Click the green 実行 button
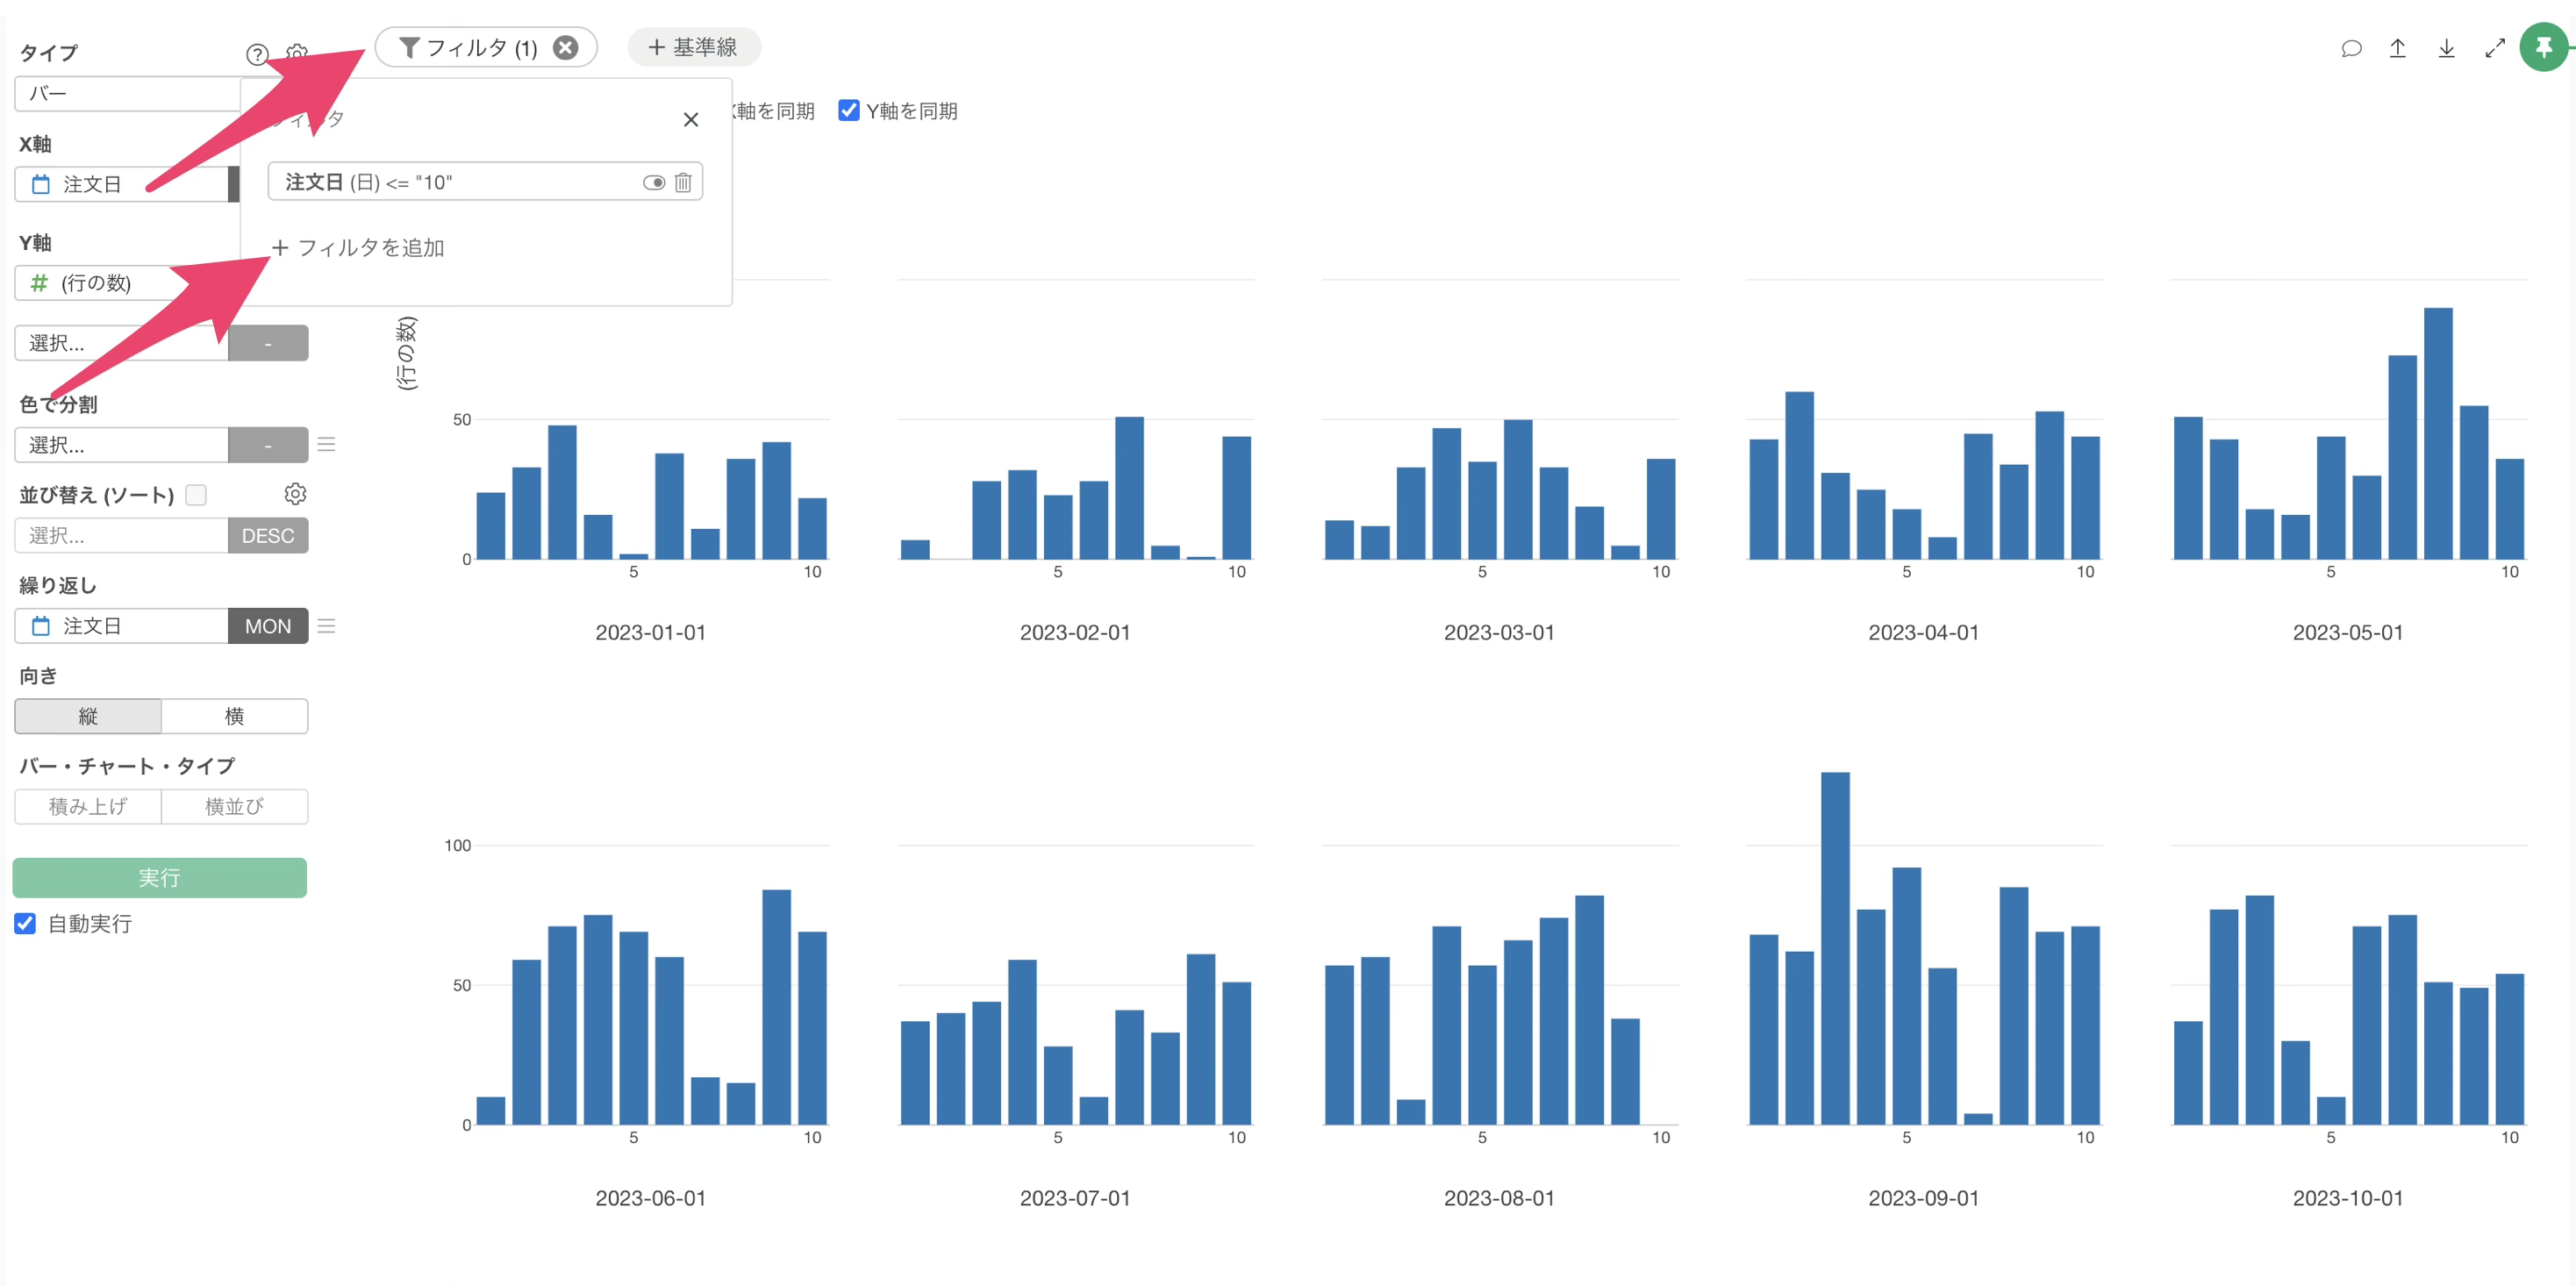This screenshot has height=1286, width=2576. [x=160, y=877]
